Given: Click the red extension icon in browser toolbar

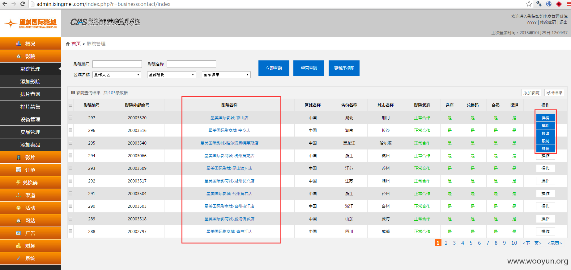Looking at the screenshot, I should coord(559,4).
